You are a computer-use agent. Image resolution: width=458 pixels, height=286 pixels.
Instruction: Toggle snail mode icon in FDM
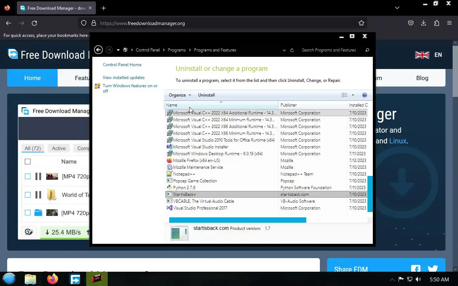29,232
